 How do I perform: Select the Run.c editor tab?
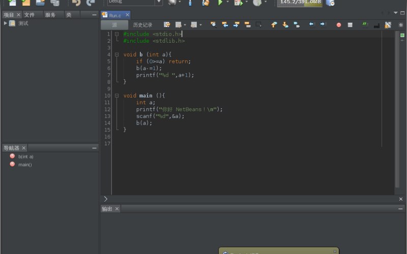pos(115,15)
